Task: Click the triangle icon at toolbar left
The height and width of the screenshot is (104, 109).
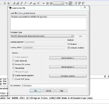Action: [x=5, y=3]
